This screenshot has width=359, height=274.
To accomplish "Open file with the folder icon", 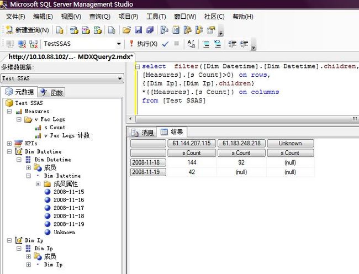I will tap(126, 30).
